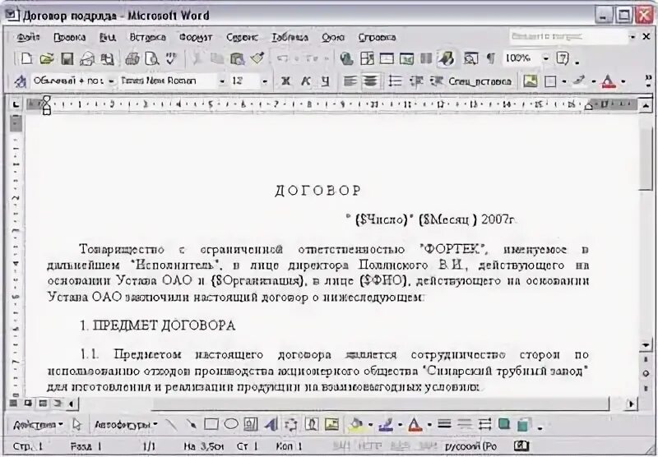The height and width of the screenshot is (457, 658).
Task: Set line spacing from the formatting toolbar
Action: click(395, 81)
